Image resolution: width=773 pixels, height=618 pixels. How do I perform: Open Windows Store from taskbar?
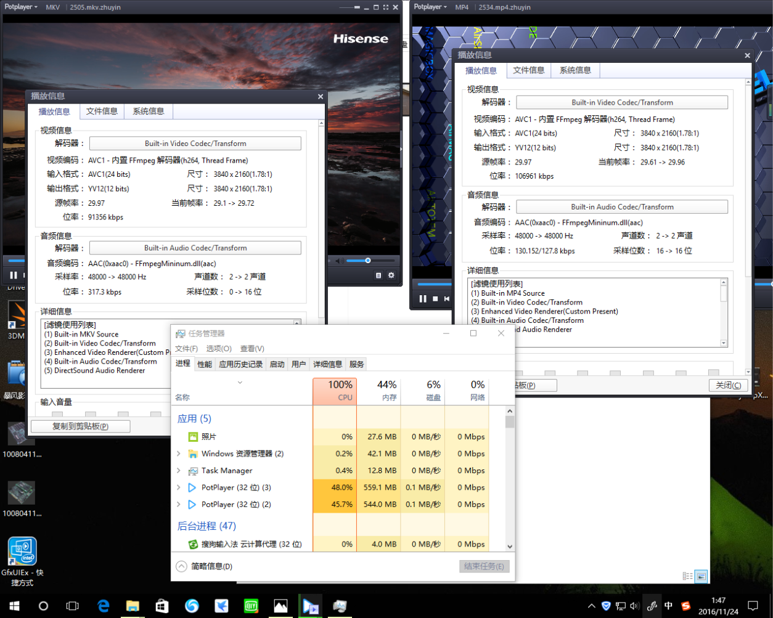click(162, 606)
